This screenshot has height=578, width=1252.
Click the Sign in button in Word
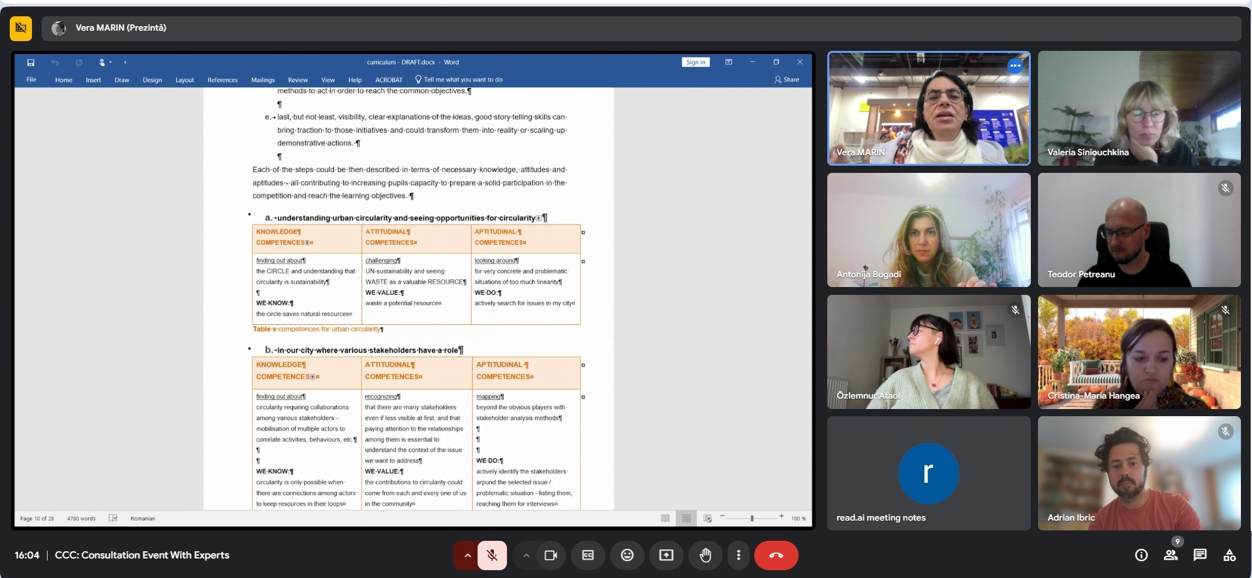click(695, 62)
